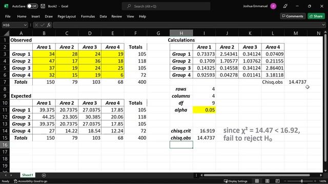This screenshot has height=184, width=328.
Task: Click the Save icon next to AutoSave
Action: point(43,6)
